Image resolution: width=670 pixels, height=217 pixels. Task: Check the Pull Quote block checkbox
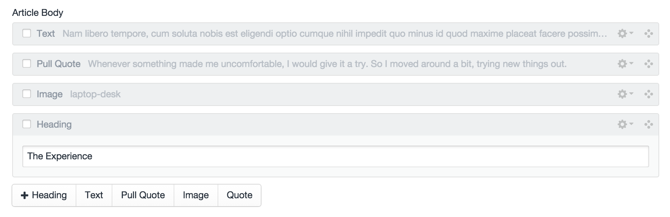pos(27,64)
